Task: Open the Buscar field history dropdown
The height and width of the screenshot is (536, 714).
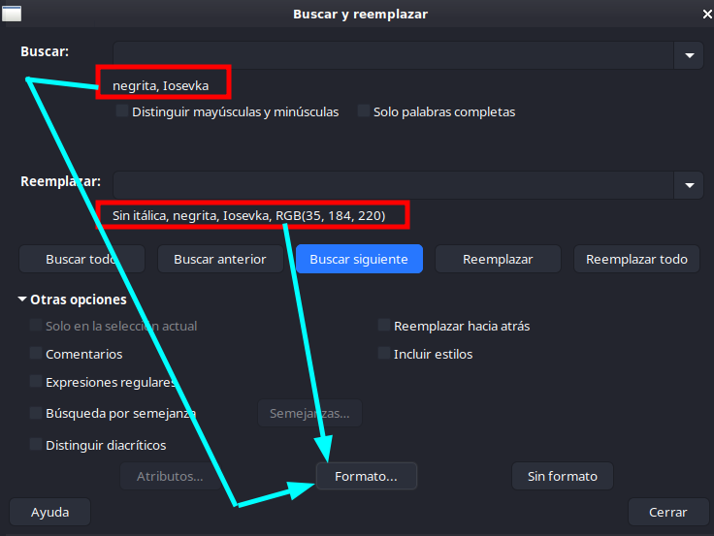Action: click(689, 55)
